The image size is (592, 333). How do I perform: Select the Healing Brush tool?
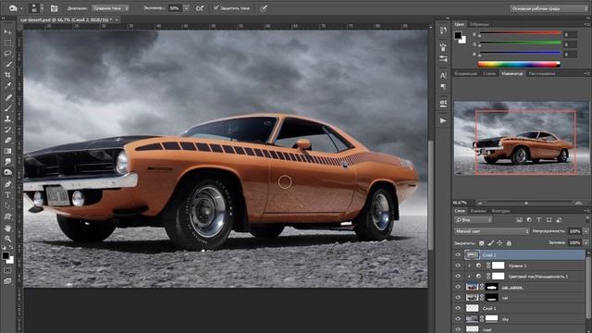(x=7, y=97)
